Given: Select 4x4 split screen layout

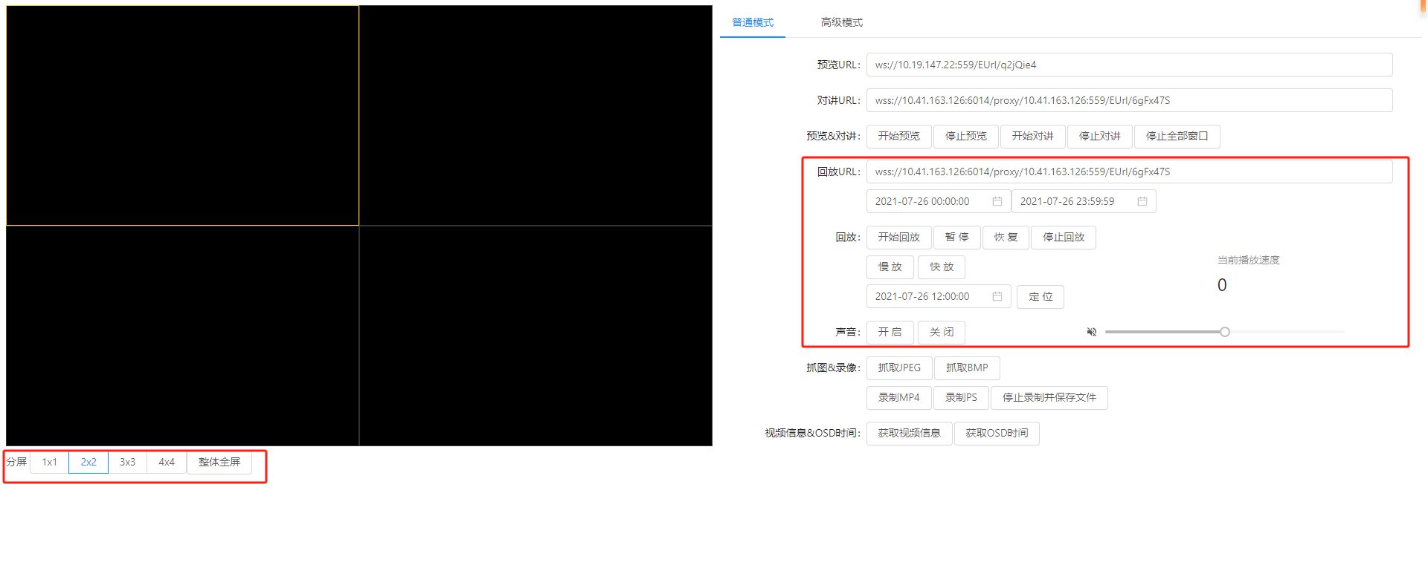Looking at the screenshot, I should 167,462.
